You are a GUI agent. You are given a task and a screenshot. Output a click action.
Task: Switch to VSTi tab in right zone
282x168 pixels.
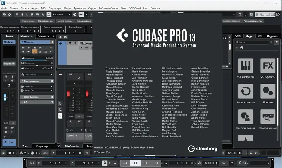238,36
